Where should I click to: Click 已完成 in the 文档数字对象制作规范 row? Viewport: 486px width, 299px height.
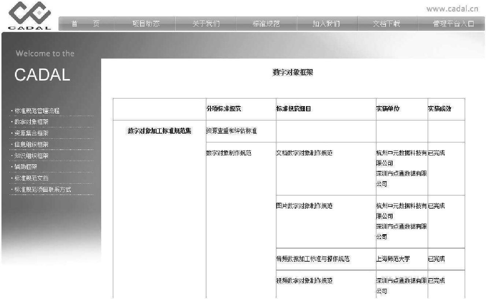437,153
